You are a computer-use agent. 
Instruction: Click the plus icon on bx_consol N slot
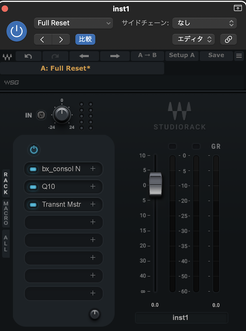(x=93, y=168)
